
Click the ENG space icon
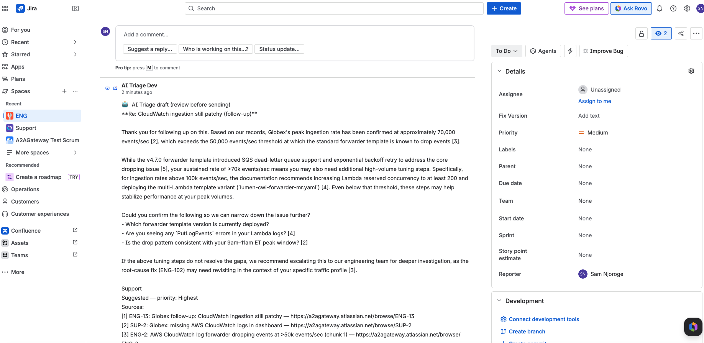pyautogui.click(x=10, y=116)
